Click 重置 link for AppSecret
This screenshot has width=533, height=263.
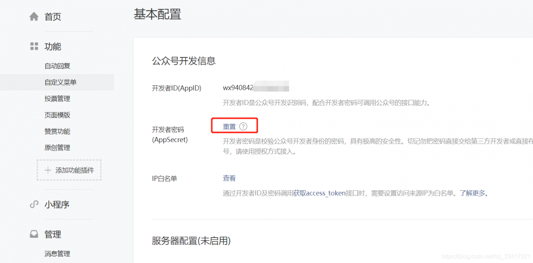point(229,127)
